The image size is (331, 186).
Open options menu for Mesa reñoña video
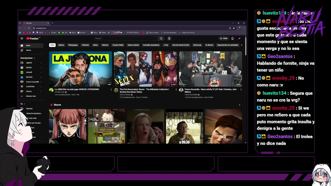(x=241, y=90)
